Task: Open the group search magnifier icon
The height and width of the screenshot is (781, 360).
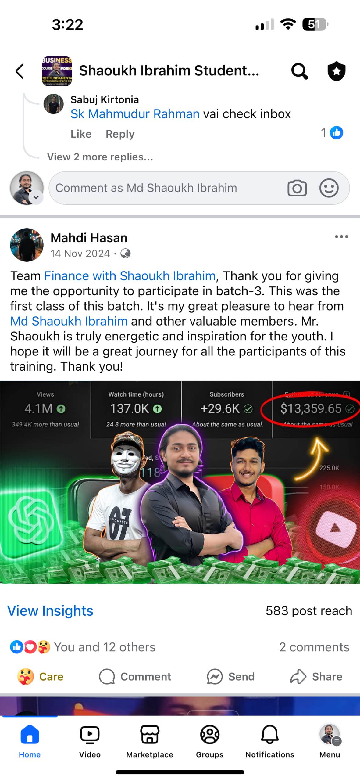Action: (x=299, y=71)
